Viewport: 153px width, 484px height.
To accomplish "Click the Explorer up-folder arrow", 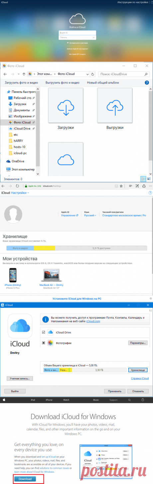I will point(24,74).
